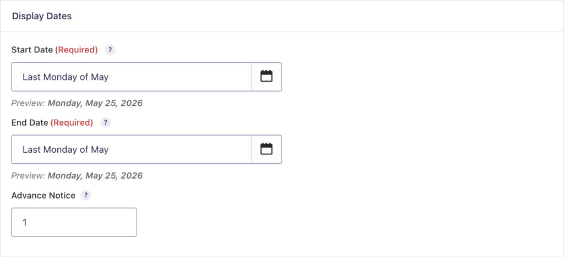This screenshot has height=257, width=564.
Task: Click "Last Monday of May" text in Start Date
Action: click(x=66, y=77)
